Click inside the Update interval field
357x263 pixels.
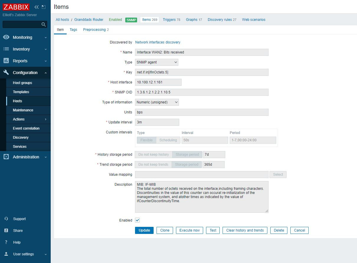pos(157,122)
